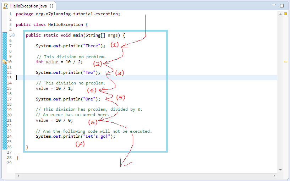Viewport: 290px width, 181px height.
Task: Click the class name HelloException on line 3
Action: 65,24
